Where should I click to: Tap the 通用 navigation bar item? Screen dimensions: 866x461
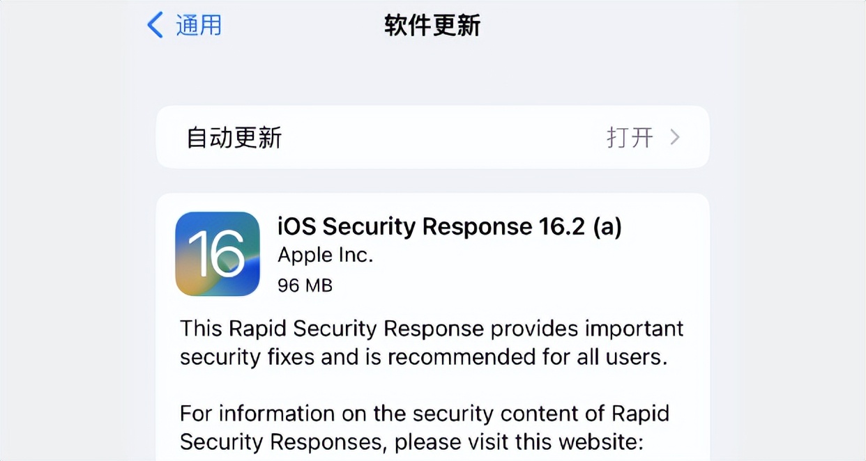[x=183, y=24]
